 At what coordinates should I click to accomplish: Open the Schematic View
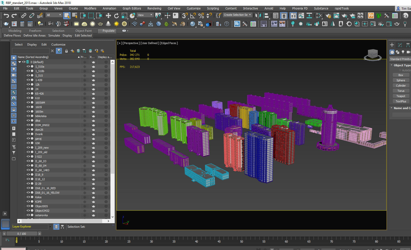[x=309, y=16]
